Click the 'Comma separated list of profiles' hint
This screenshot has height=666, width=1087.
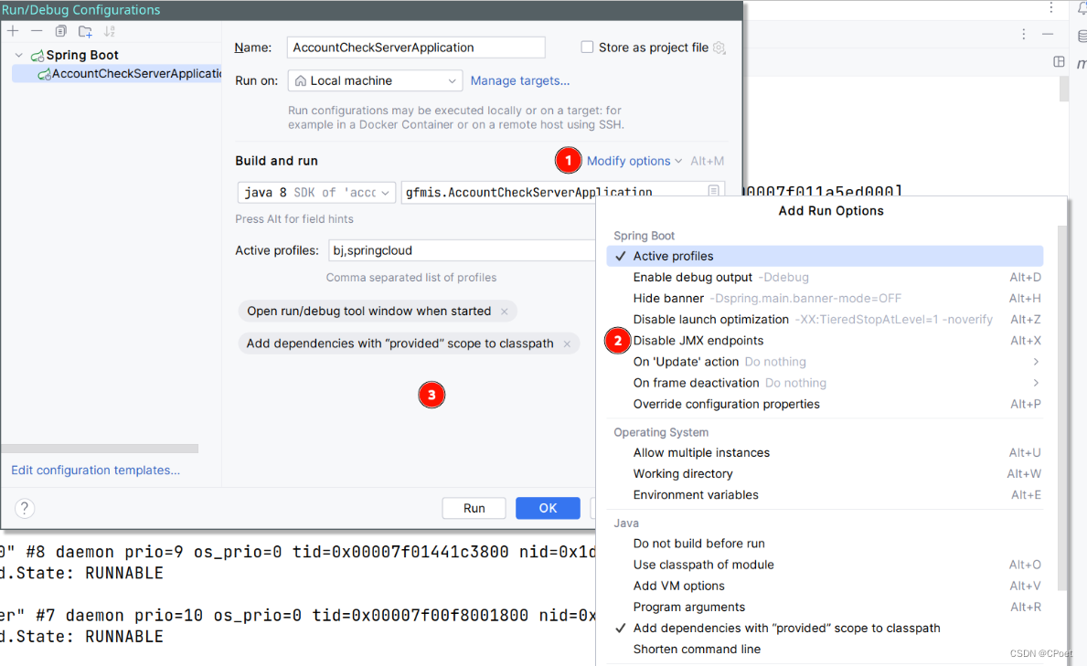pos(411,278)
